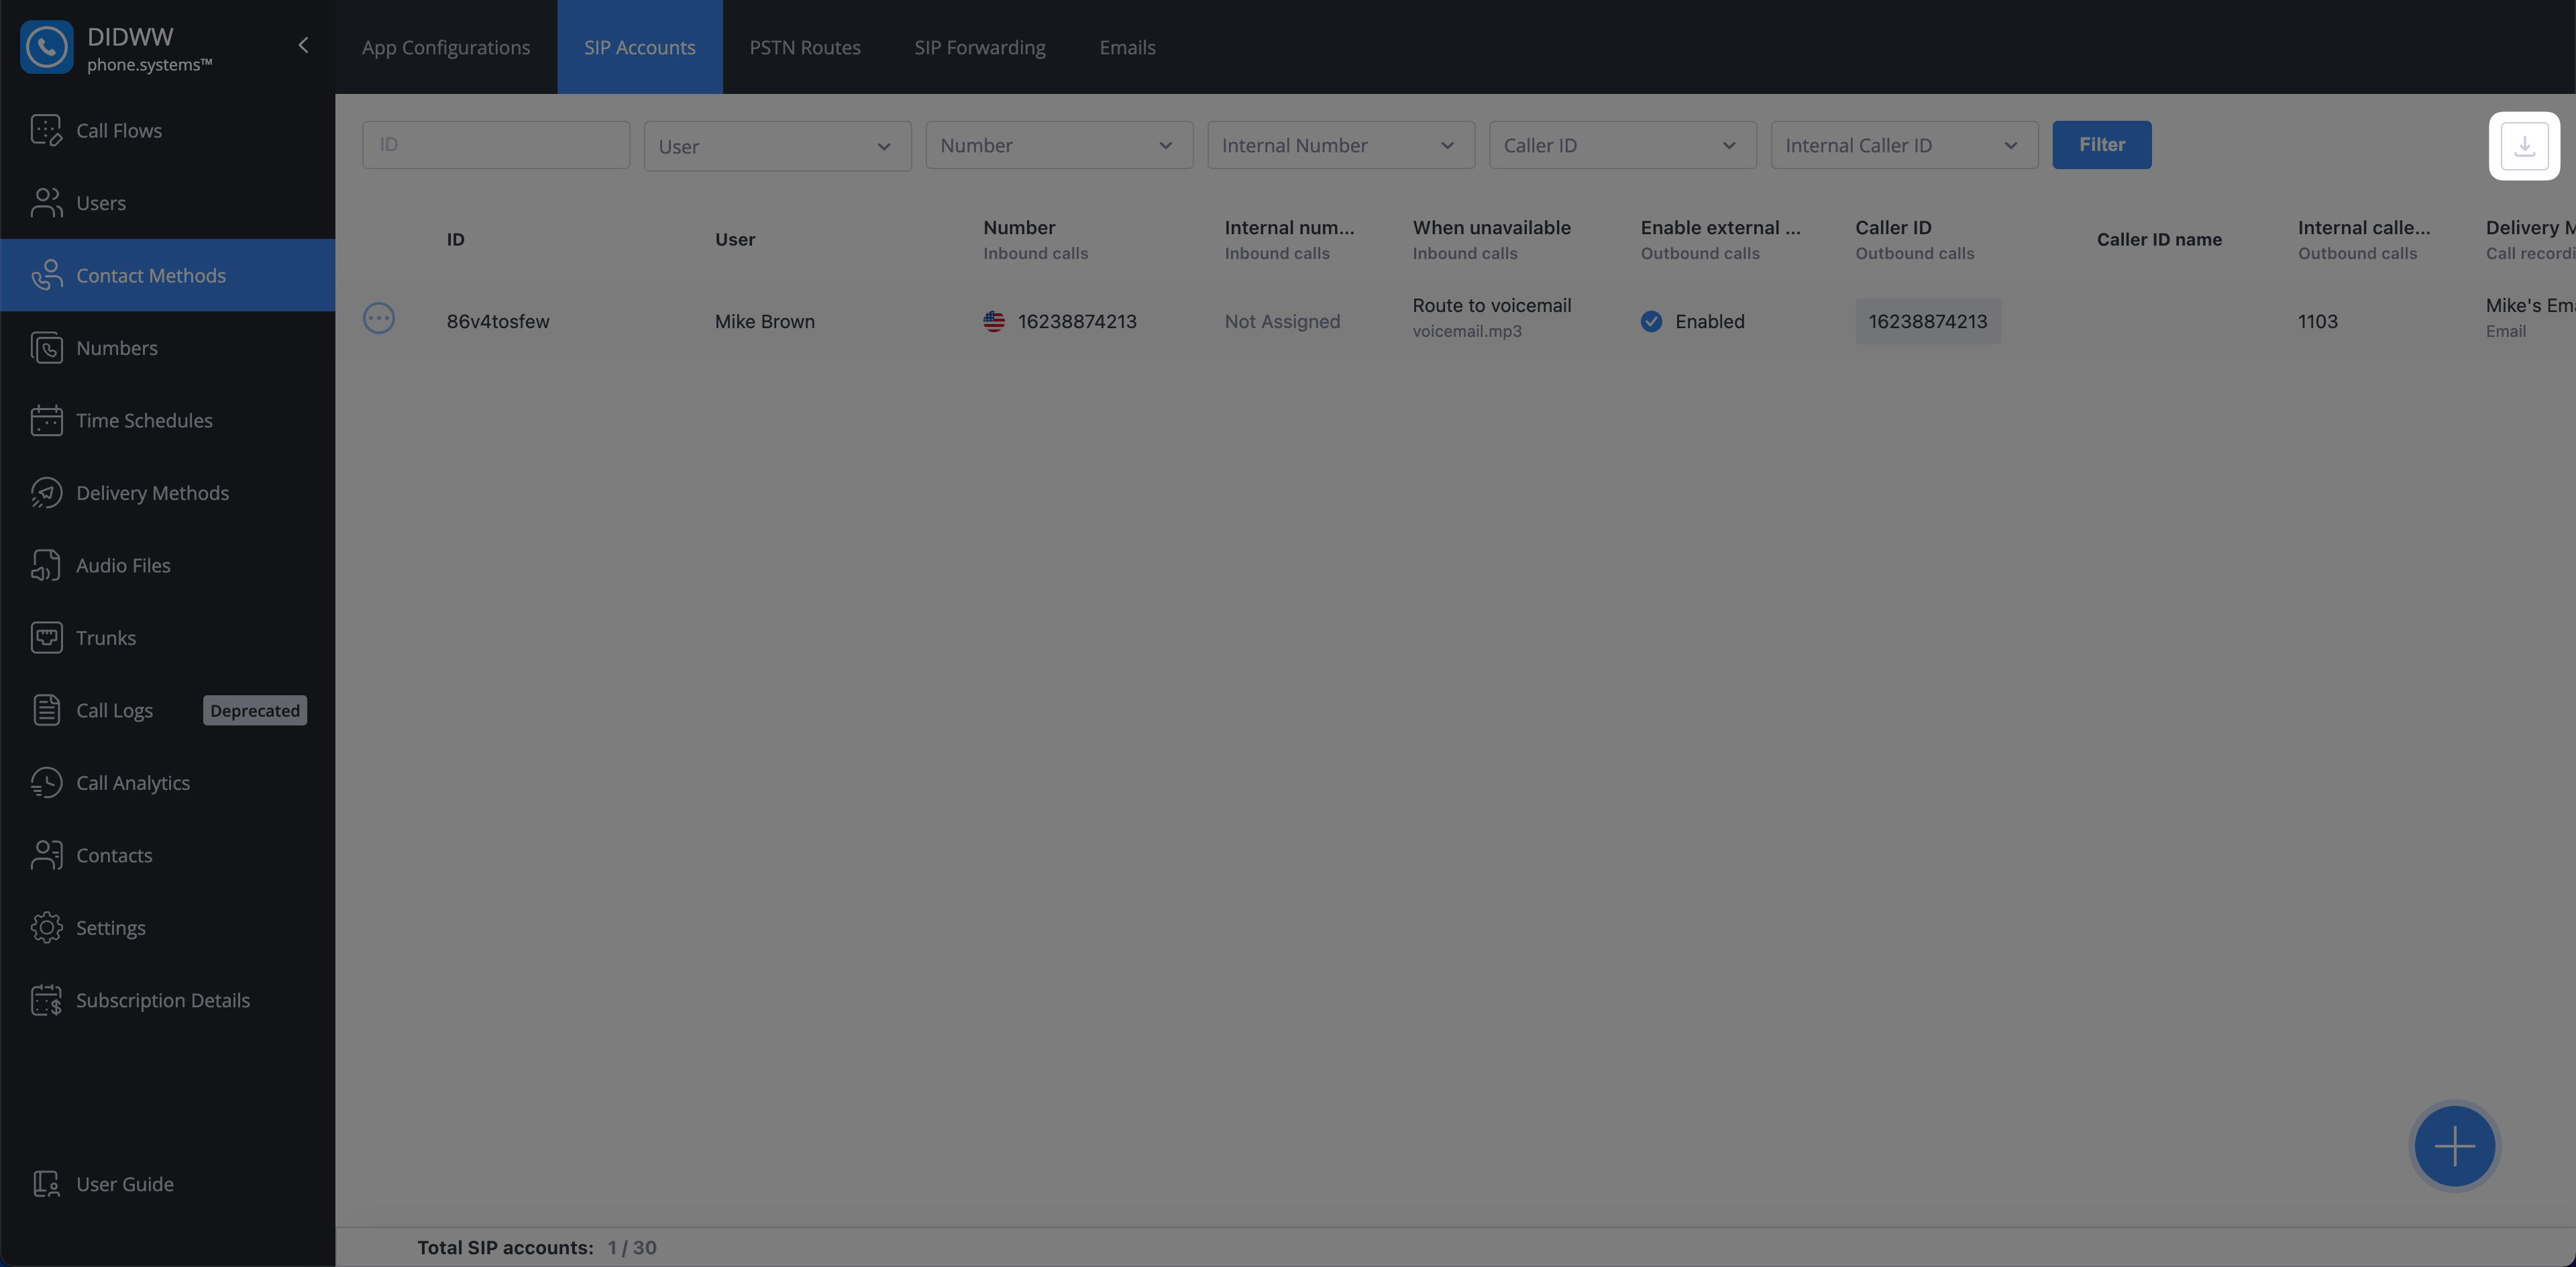Click the Subscription Details icon
Image resolution: width=2576 pixels, height=1267 pixels.
pyautogui.click(x=46, y=1001)
